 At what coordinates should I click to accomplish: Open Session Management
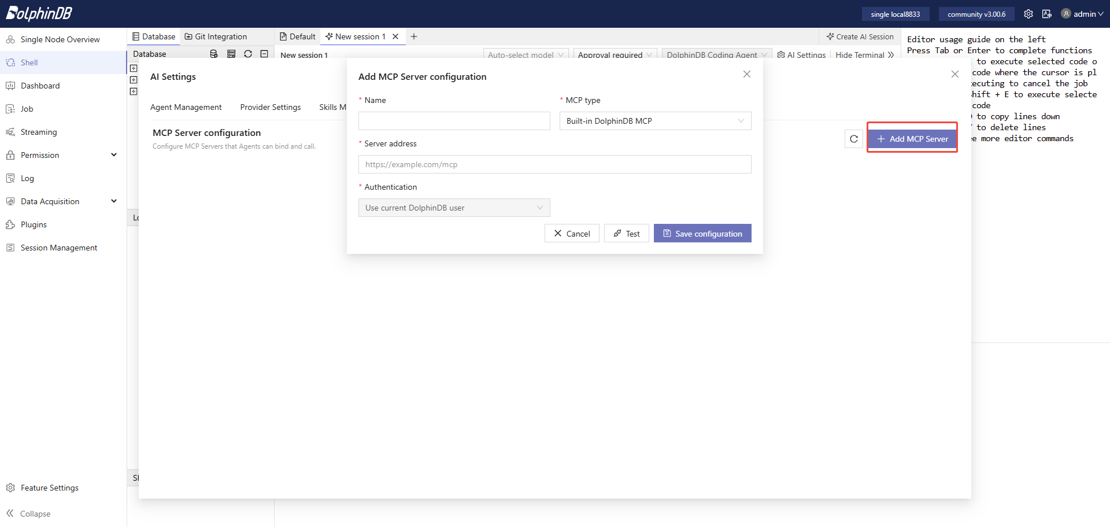[58, 248]
